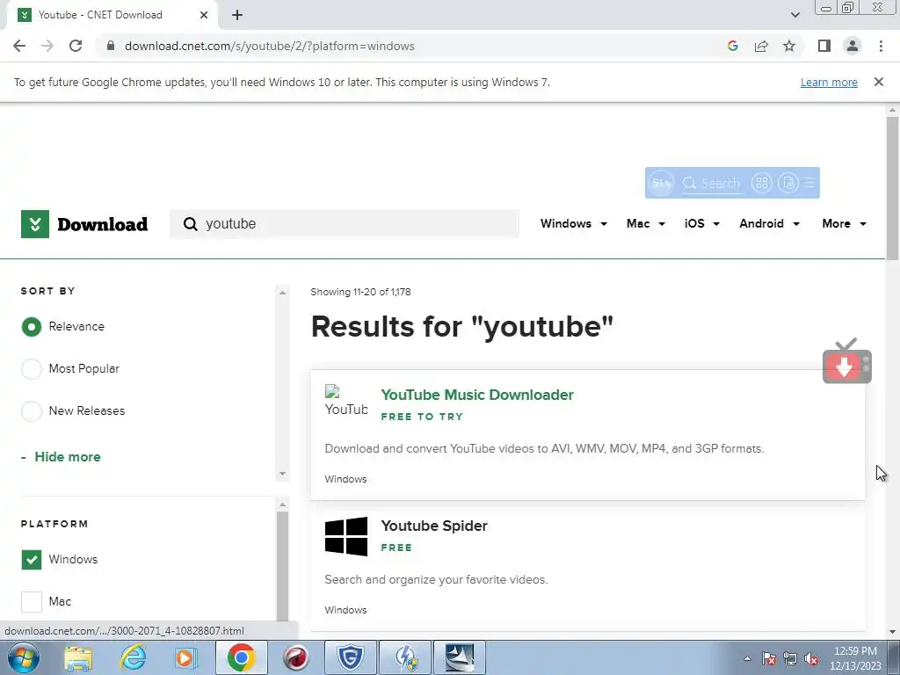The image size is (900, 675).
Task: Expand the iOS nav dropdown
Action: click(x=701, y=224)
